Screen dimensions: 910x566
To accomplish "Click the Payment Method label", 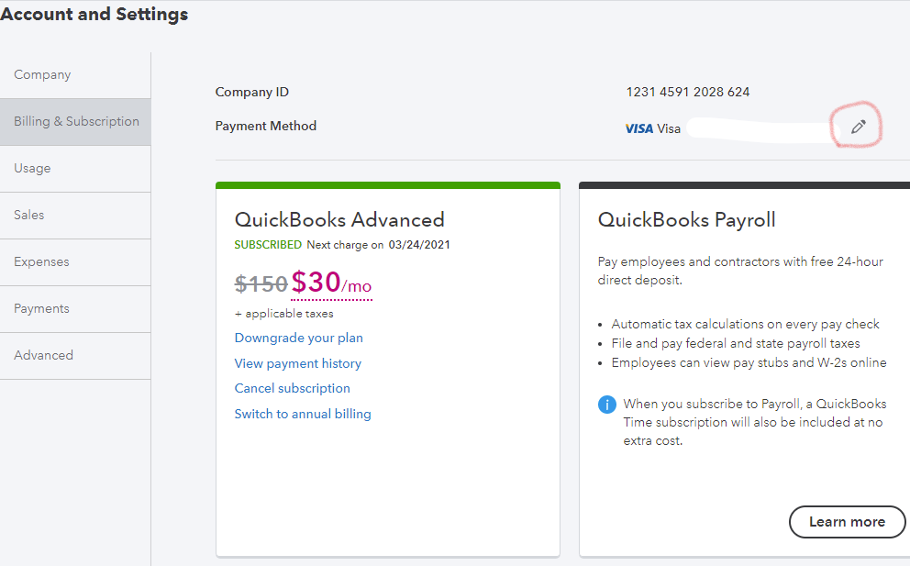I will coord(266,126).
